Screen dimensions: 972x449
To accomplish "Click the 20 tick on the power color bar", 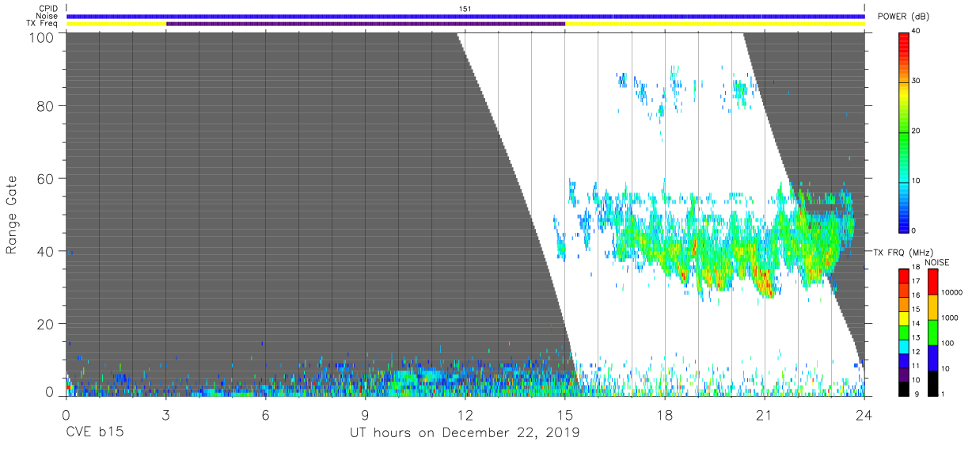I will tap(917, 131).
